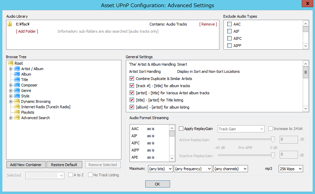Toggle [track #] - [title] for album tracks
315x194 pixels.
[x=132, y=86]
